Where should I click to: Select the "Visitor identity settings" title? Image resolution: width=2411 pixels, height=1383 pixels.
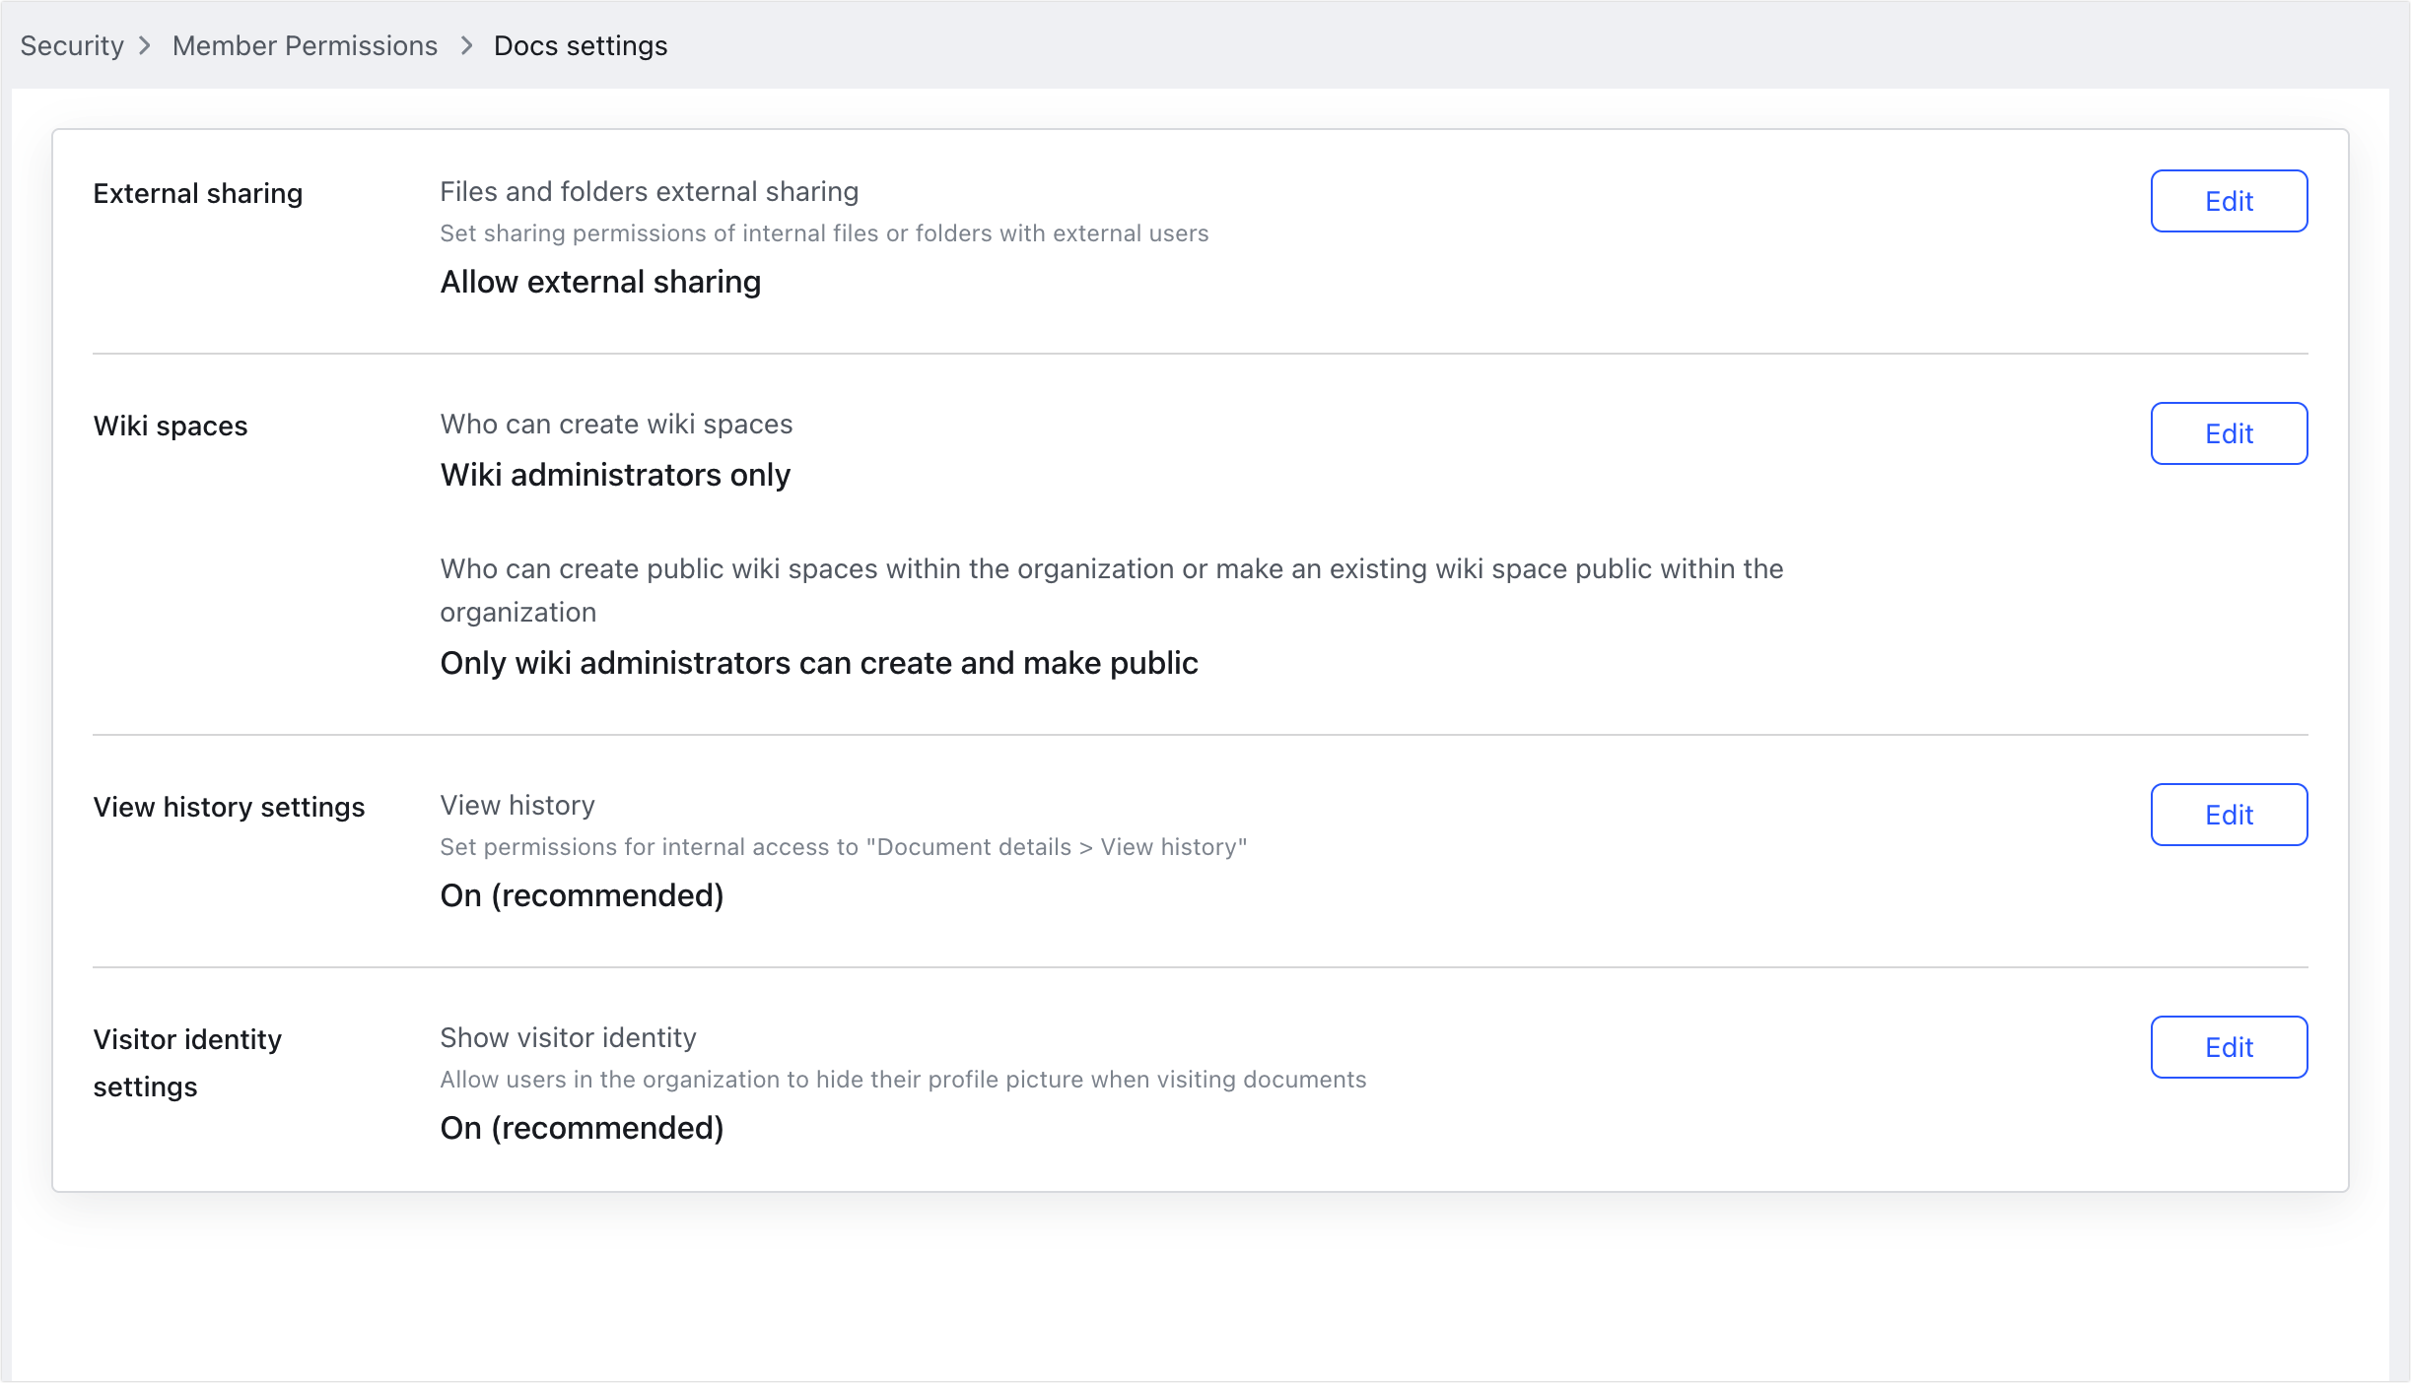[x=187, y=1063]
